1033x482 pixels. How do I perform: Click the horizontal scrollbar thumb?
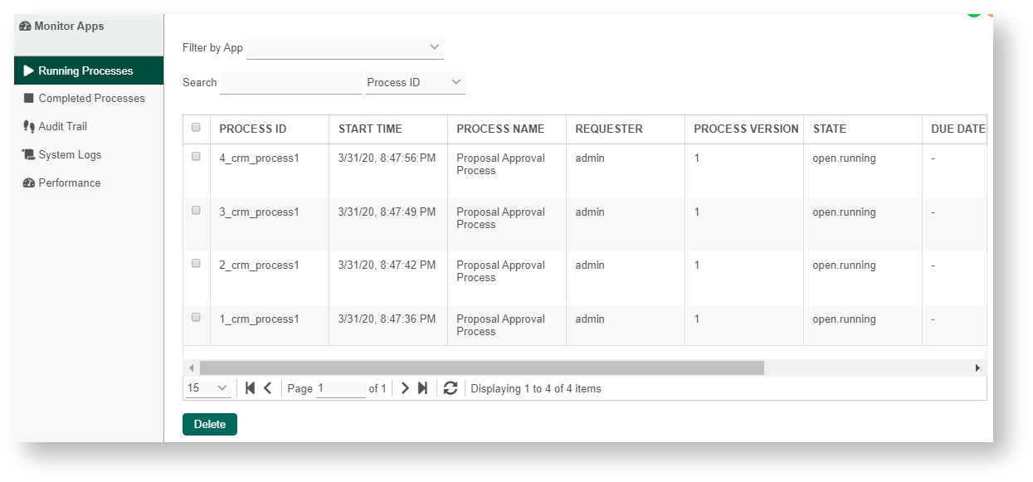tap(481, 368)
